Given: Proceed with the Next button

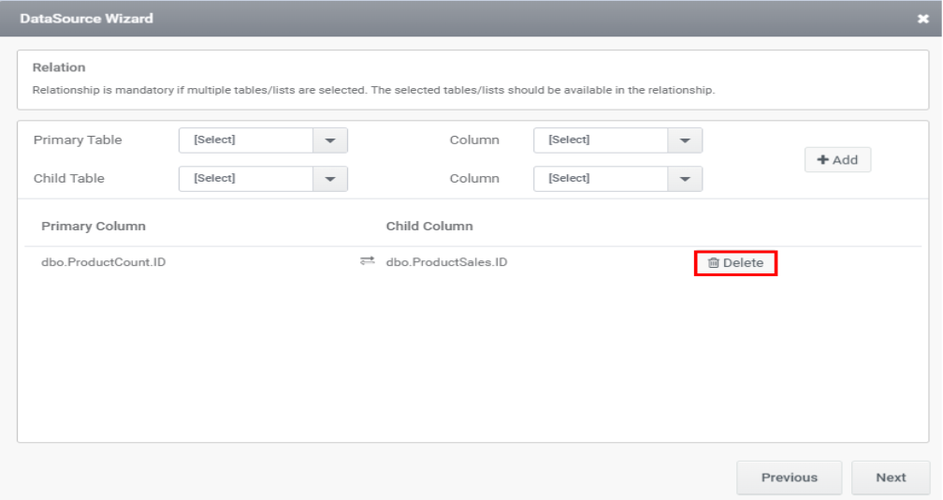Looking at the screenshot, I should coord(890,478).
